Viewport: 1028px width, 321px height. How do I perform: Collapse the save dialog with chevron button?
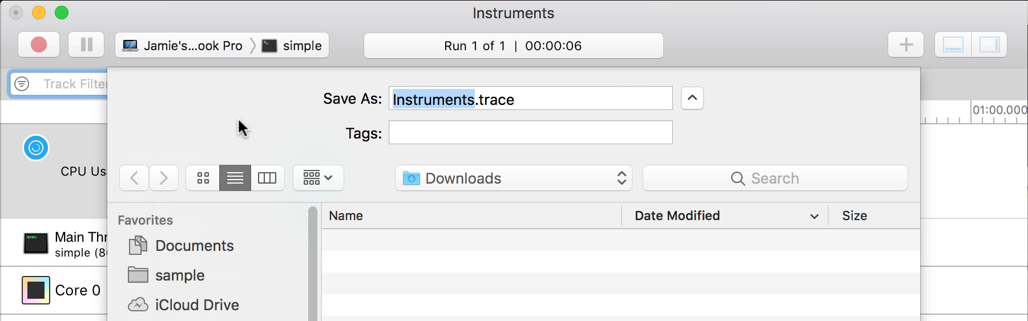pos(692,98)
